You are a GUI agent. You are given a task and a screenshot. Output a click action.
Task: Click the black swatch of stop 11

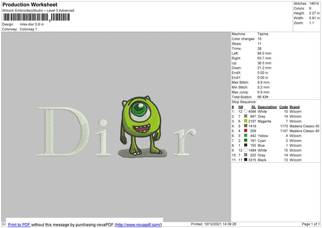tap(246, 160)
